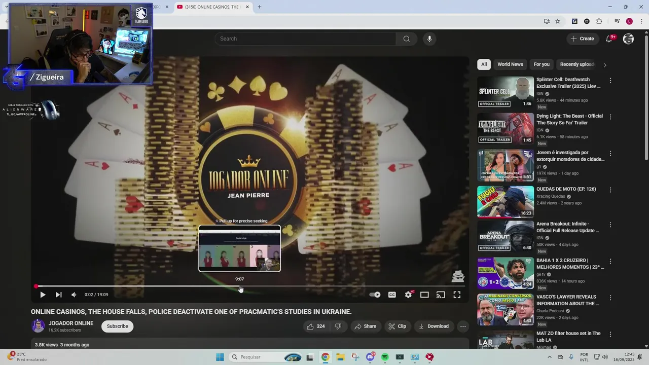Open options menu for Arena Breakout video
649x365 pixels.
[x=610, y=225]
